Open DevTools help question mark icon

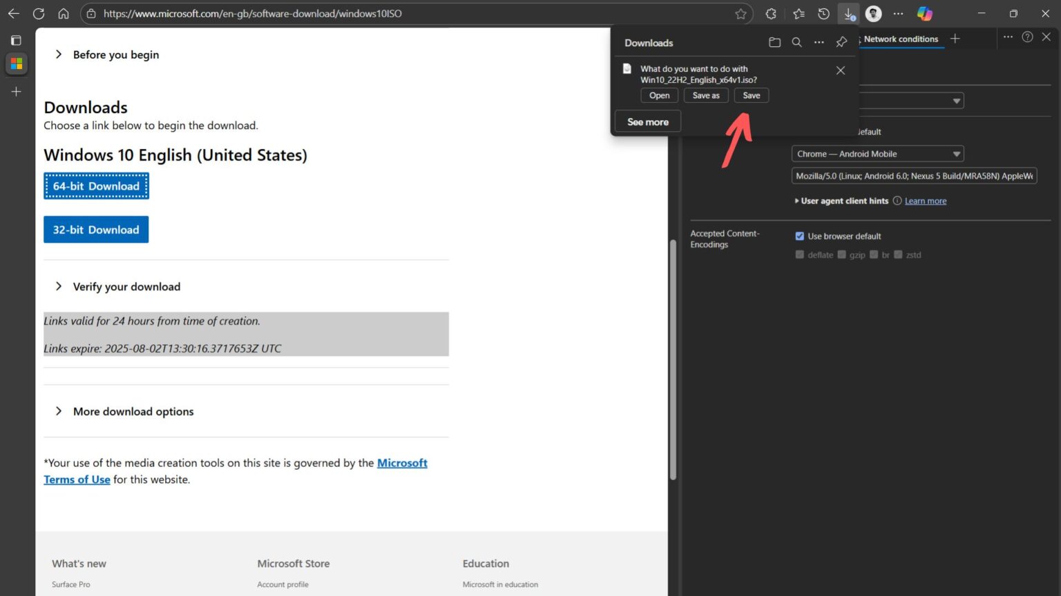1027,37
